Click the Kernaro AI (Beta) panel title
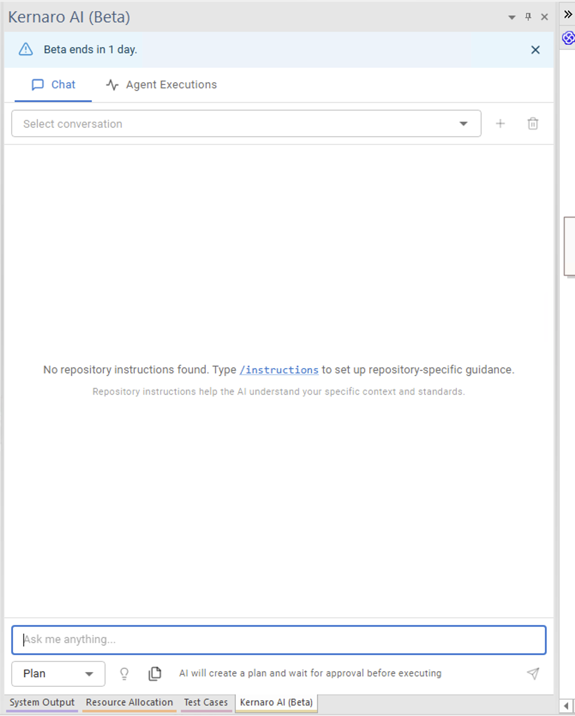Viewport: 575px width, 716px height. [x=69, y=17]
